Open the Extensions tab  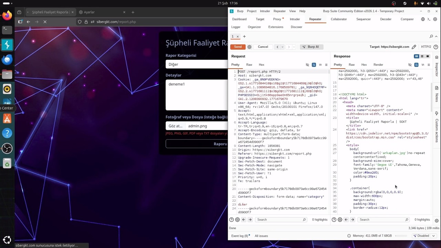(276, 27)
